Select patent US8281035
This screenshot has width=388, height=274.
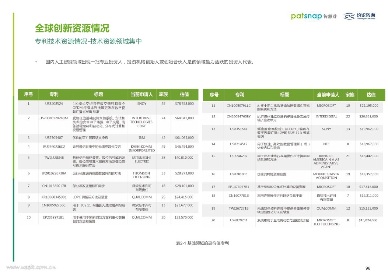(238, 174)
